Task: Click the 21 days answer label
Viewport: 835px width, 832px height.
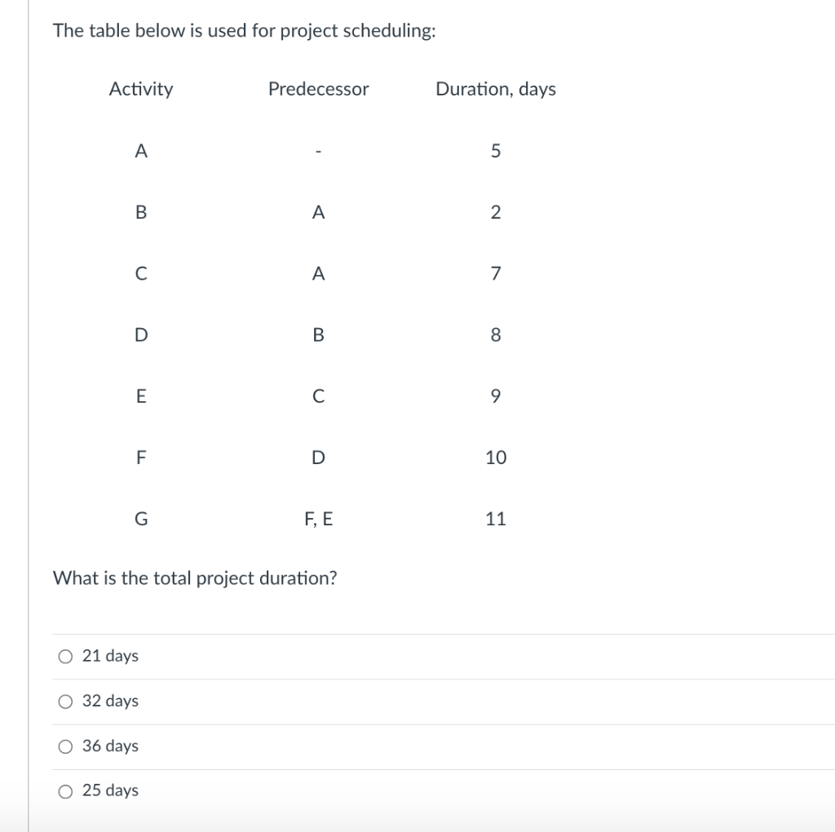Action: (110, 655)
